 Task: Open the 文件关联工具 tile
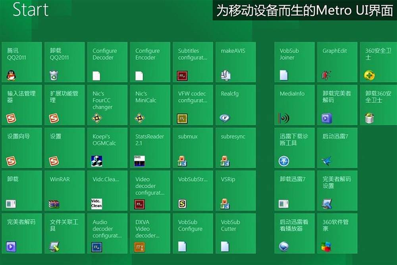click(x=65, y=233)
